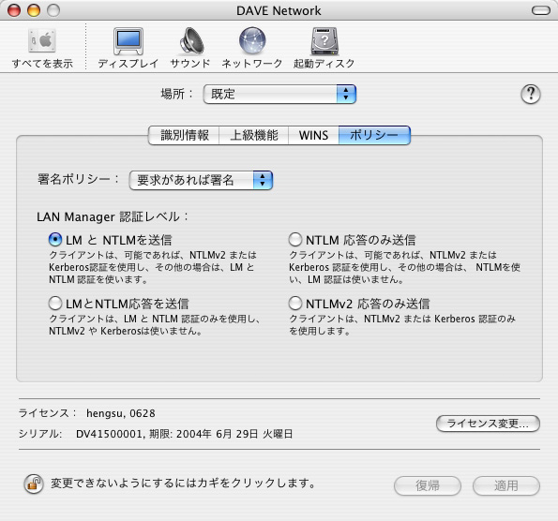Select 'NTLMv2 応答のみ送信' radio button
This screenshot has height=521, width=558.
[295, 304]
